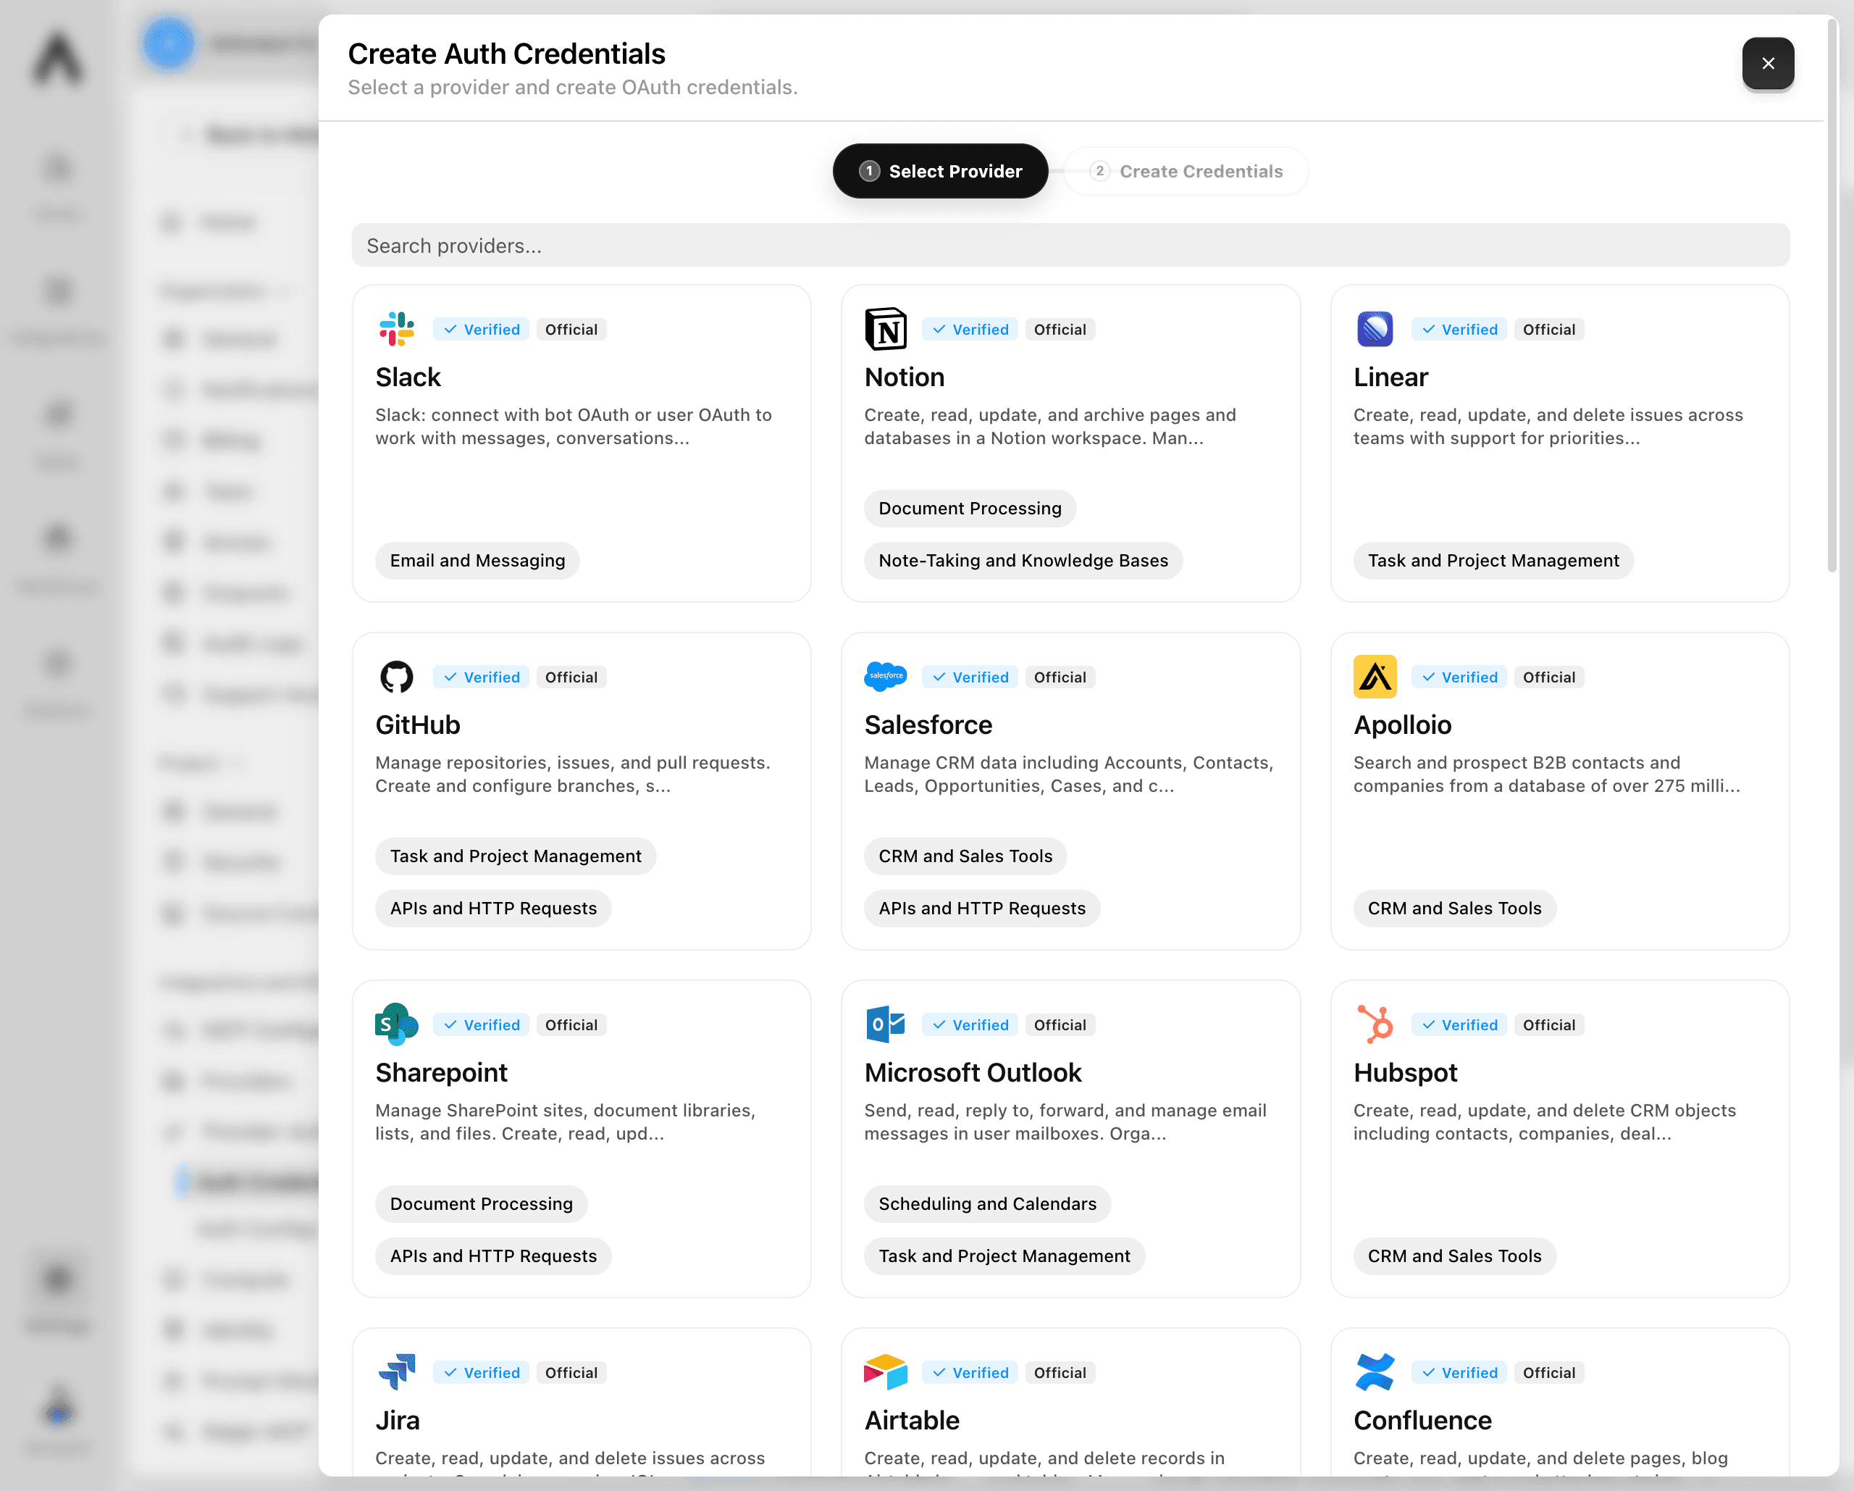Click the Airtable logo icon
1854x1491 pixels.
click(x=885, y=1371)
